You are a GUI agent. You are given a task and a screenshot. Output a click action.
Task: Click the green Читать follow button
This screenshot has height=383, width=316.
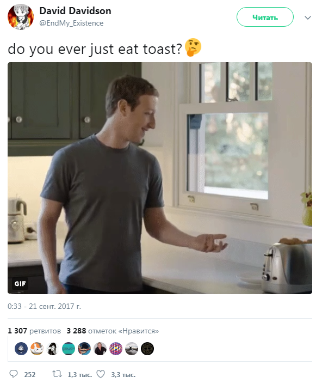pyautogui.click(x=265, y=17)
